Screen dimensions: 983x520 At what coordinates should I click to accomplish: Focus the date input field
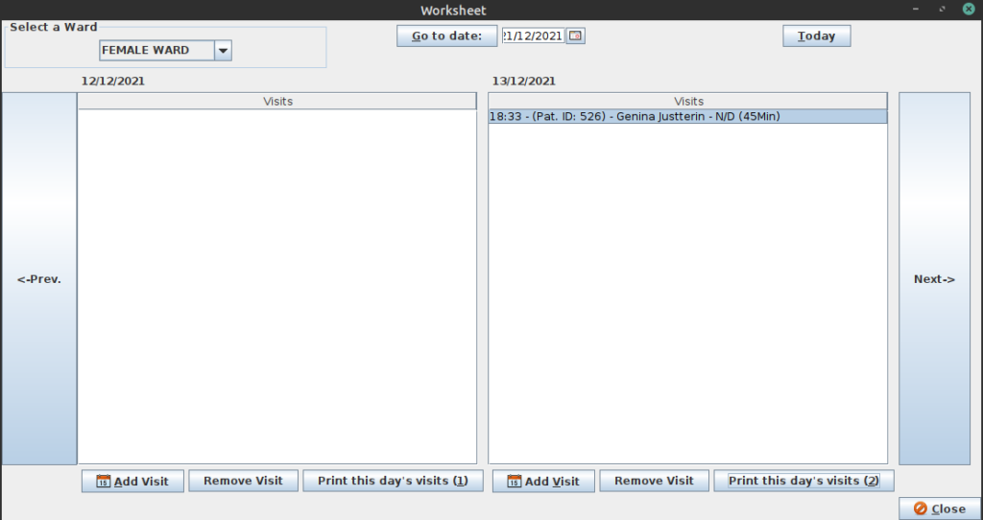533,35
